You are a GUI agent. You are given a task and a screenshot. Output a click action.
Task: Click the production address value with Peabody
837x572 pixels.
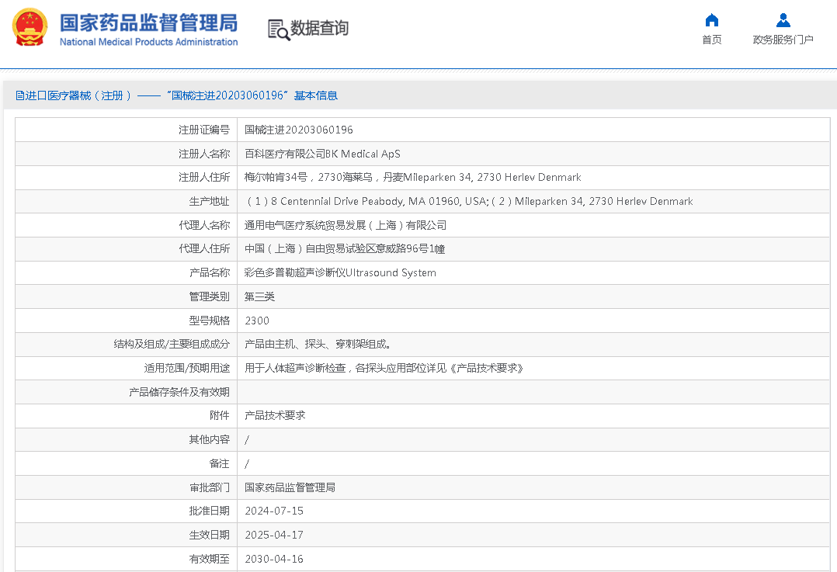click(468, 202)
